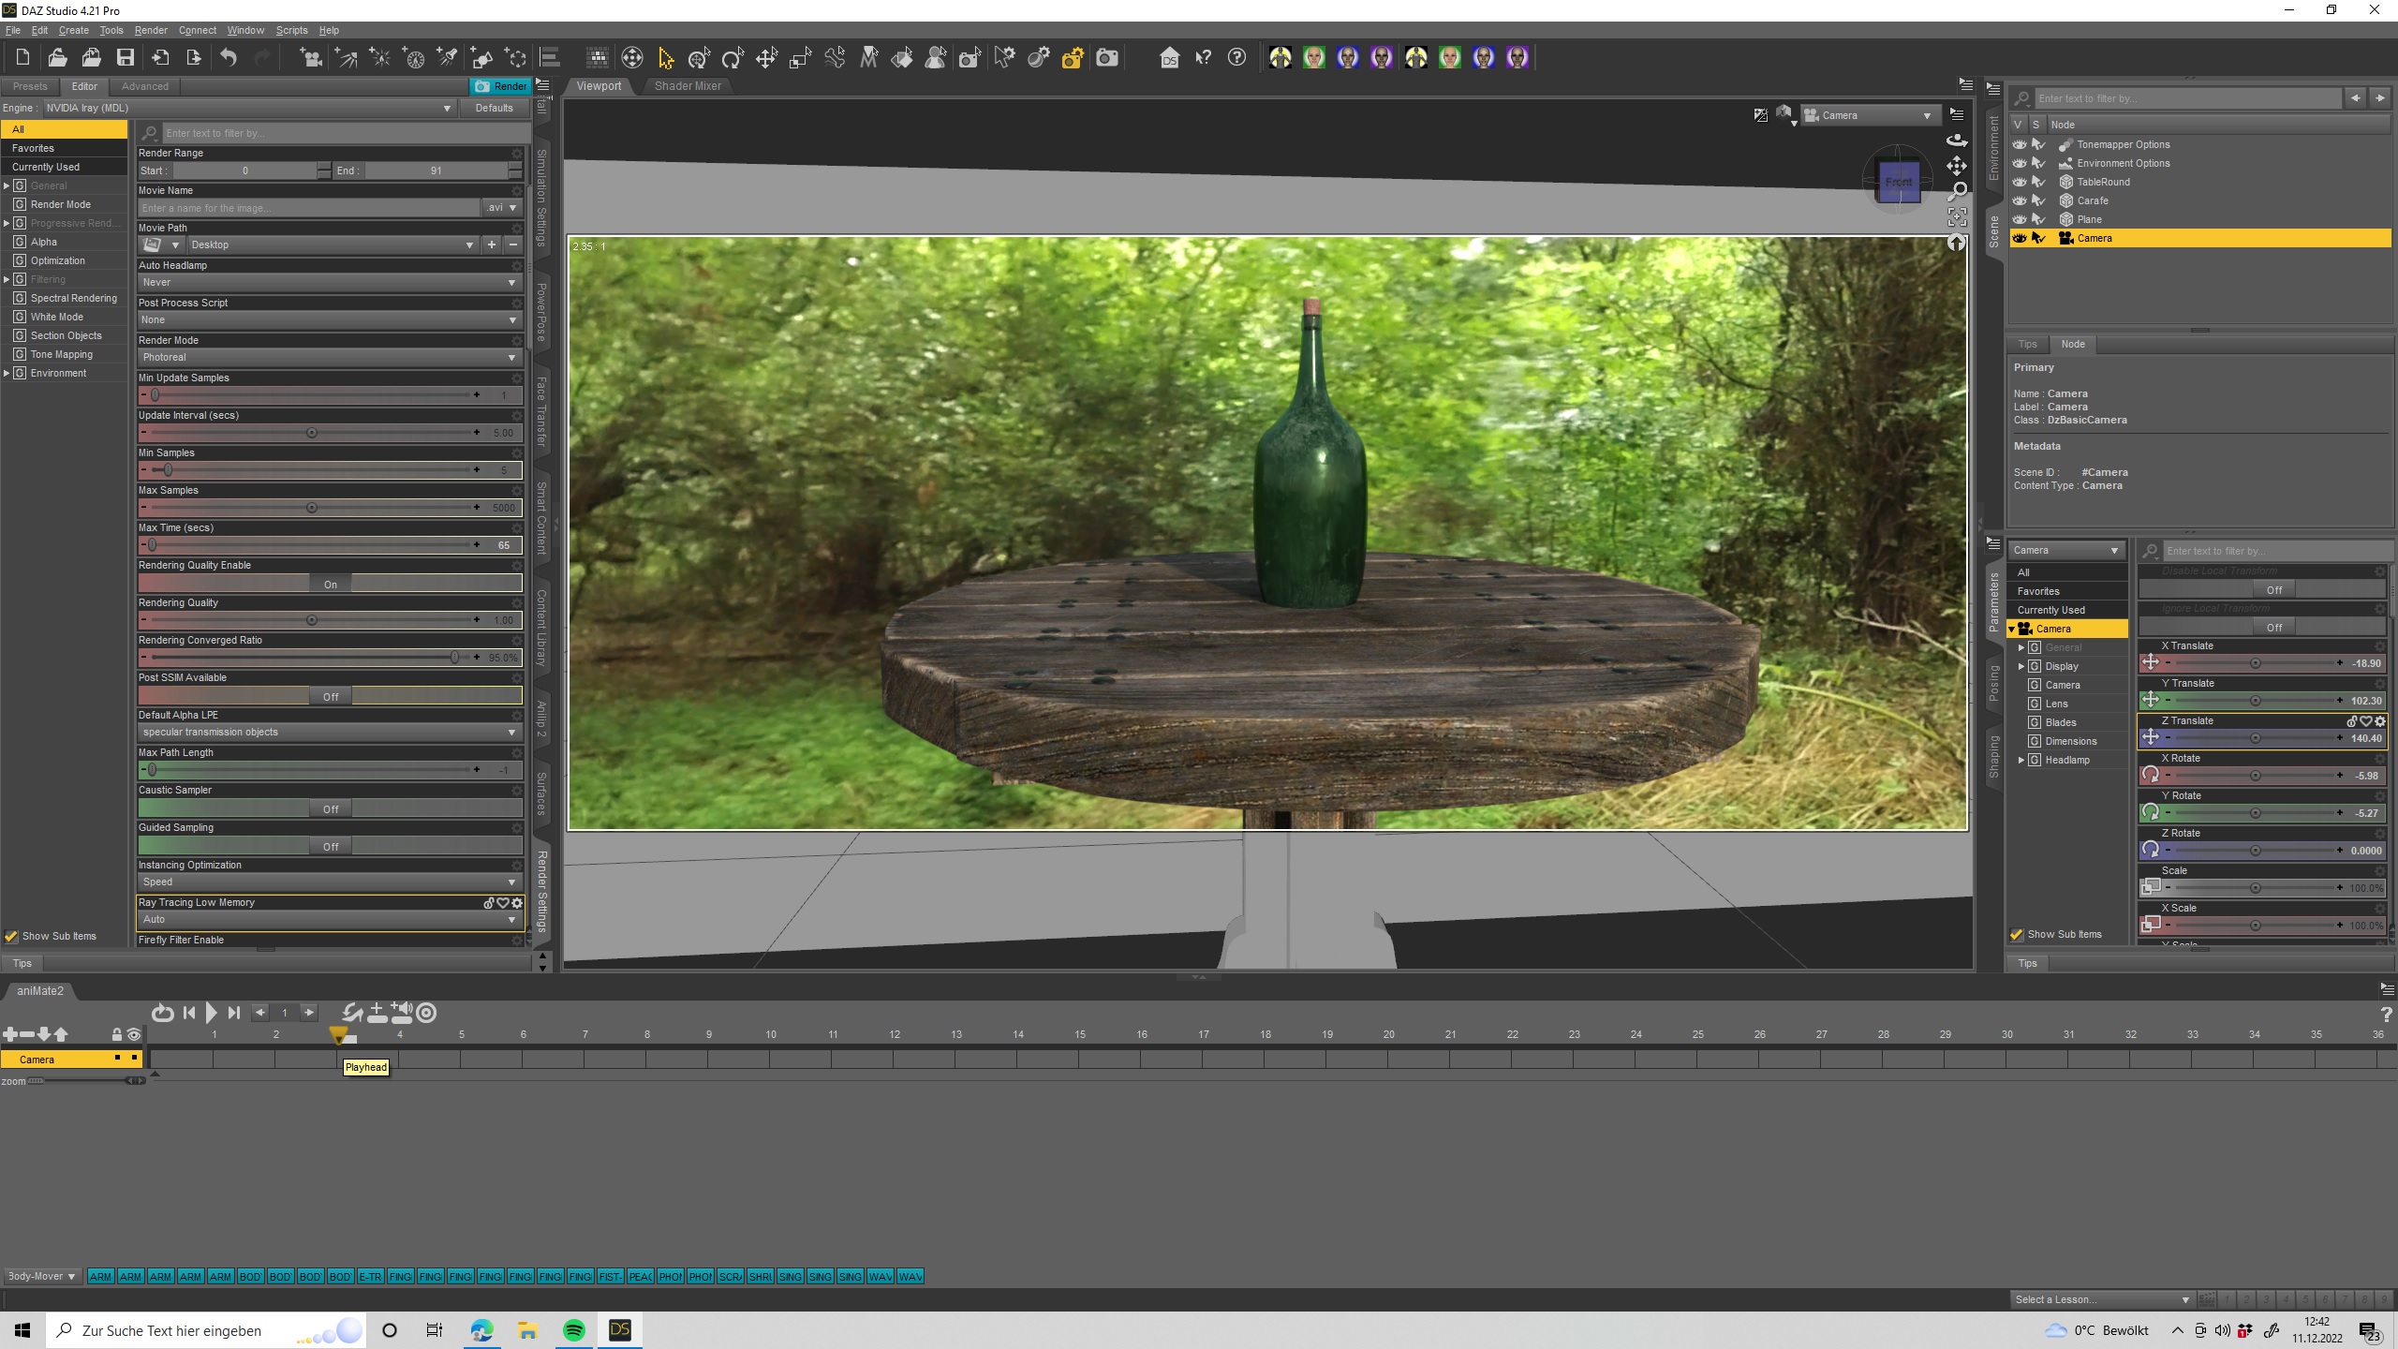Click the Undo arrow icon
This screenshot has width=2398, height=1349.
point(229,58)
